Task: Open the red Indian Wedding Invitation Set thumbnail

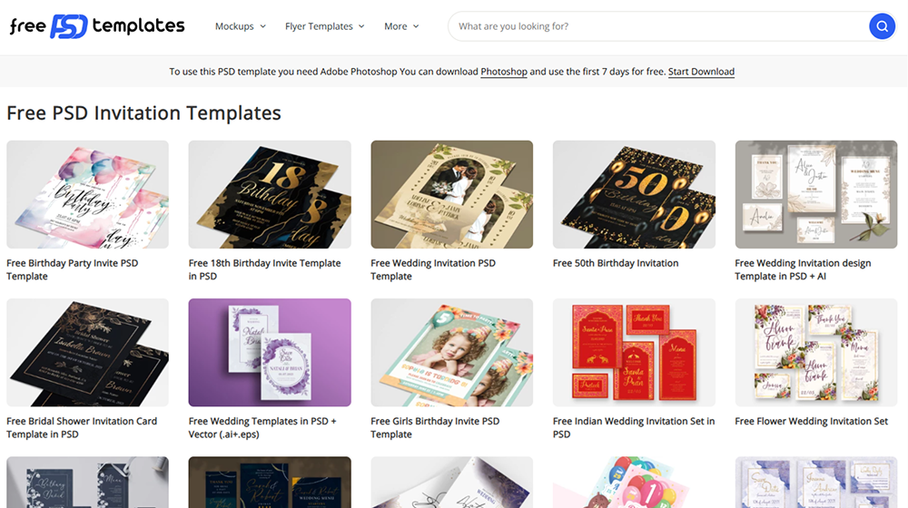Action: pos(634,352)
